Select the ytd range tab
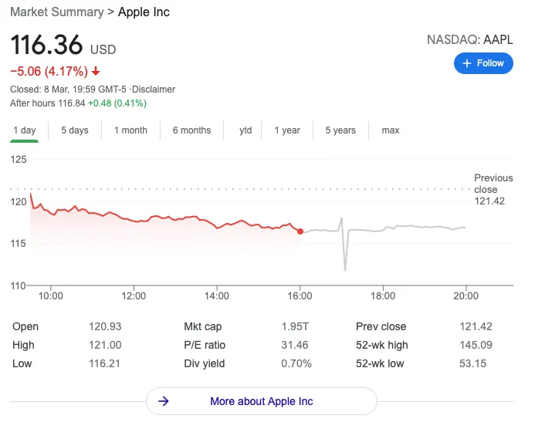 [x=245, y=130]
